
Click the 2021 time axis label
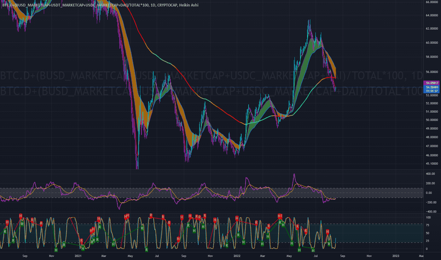click(x=78, y=256)
